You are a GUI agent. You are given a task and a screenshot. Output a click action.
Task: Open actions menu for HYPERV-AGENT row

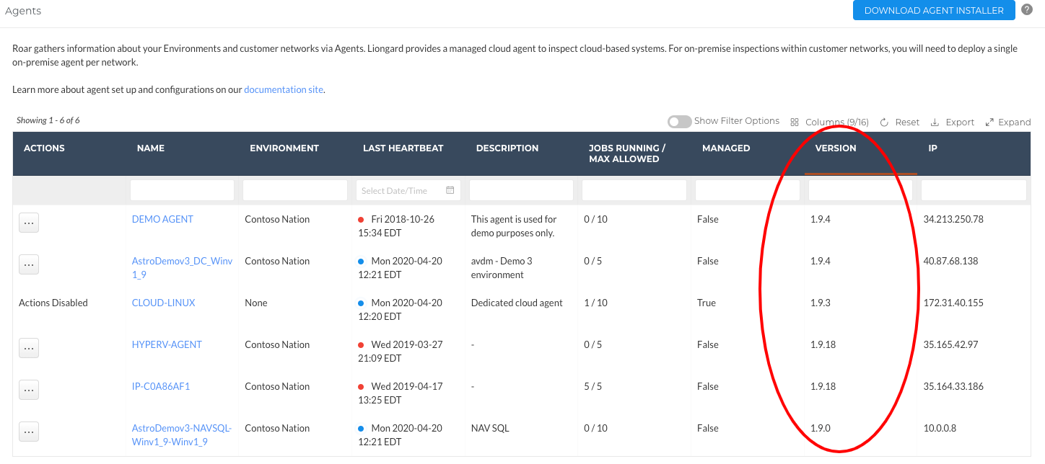coord(29,348)
